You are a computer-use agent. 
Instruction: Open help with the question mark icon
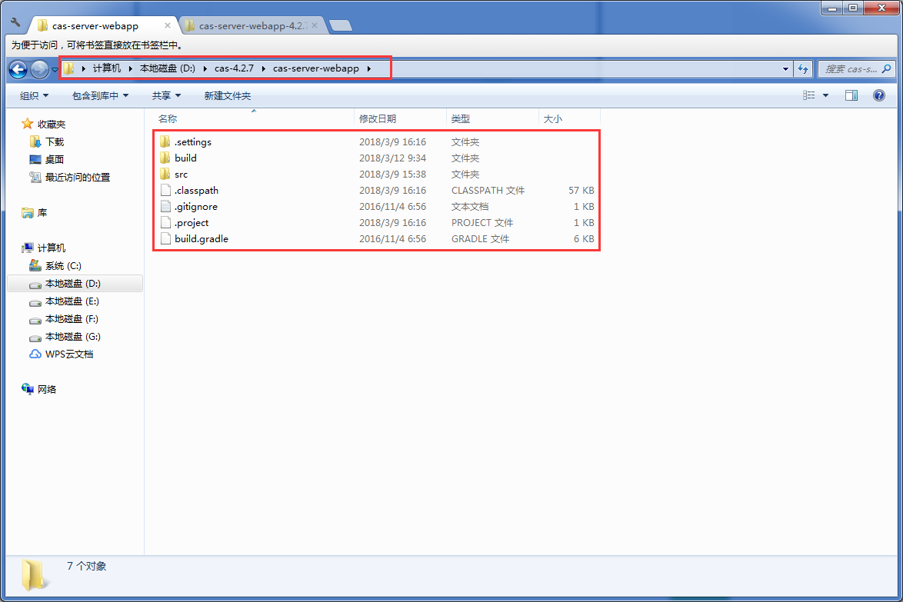pyautogui.click(x=879, y=95)
